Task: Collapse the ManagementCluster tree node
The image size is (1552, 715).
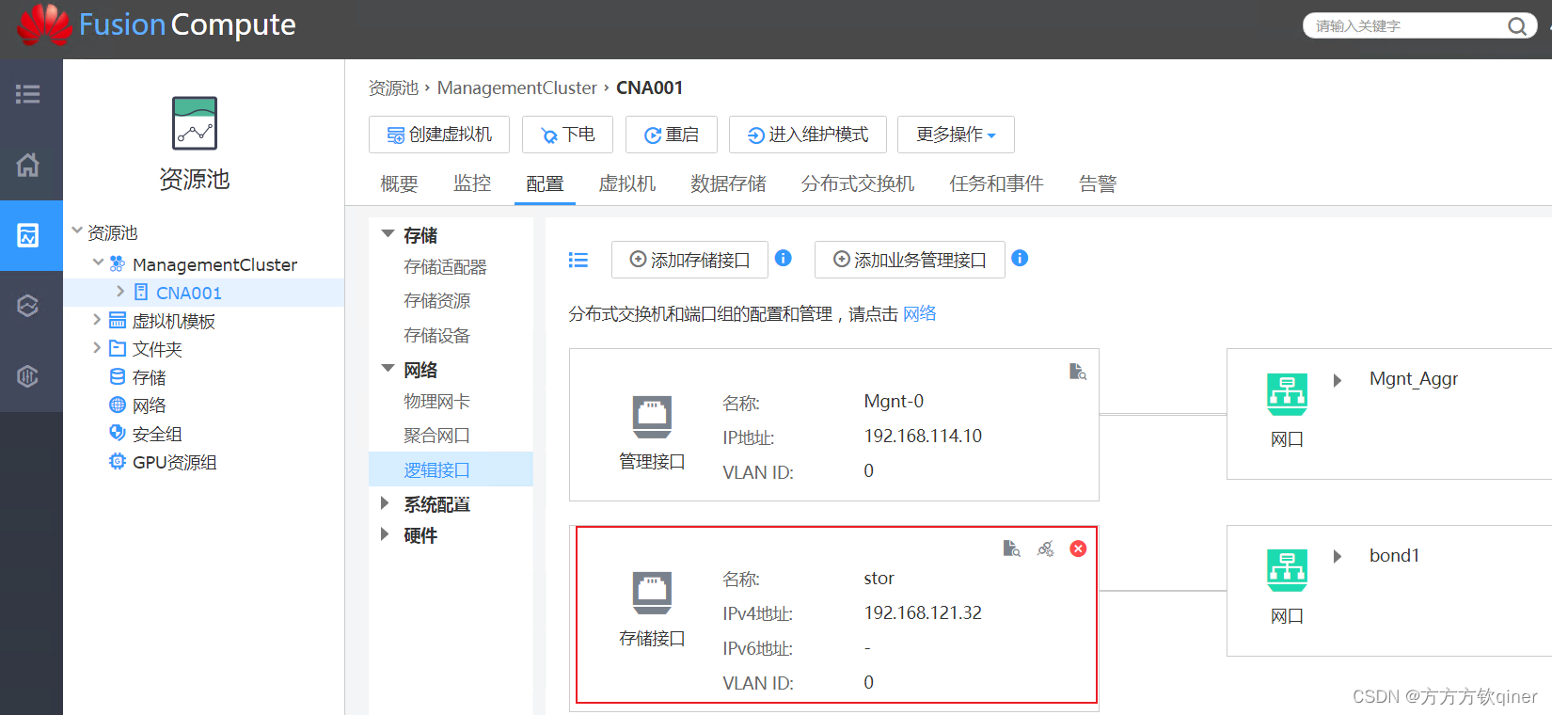Action: [x=98, y=262]
